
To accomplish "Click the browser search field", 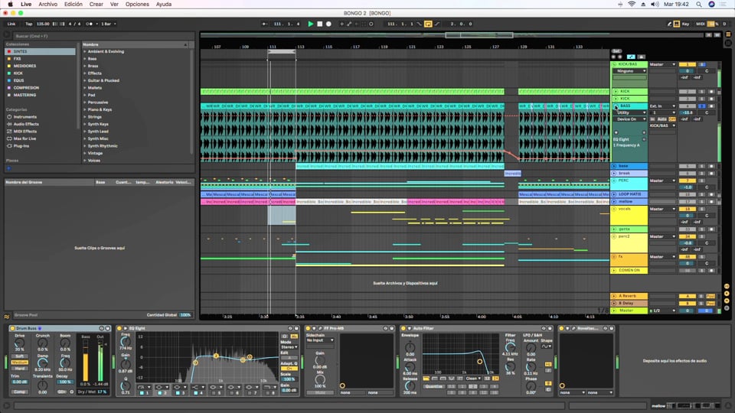I will click(x=103, y=36).
